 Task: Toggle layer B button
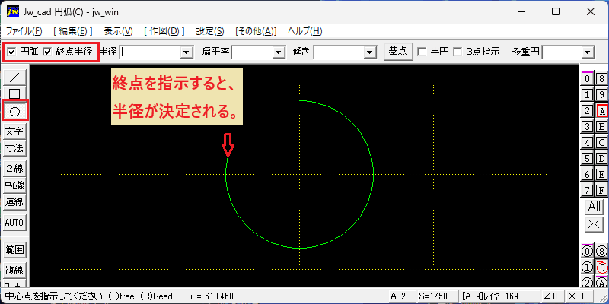click(x=601, y=126)
